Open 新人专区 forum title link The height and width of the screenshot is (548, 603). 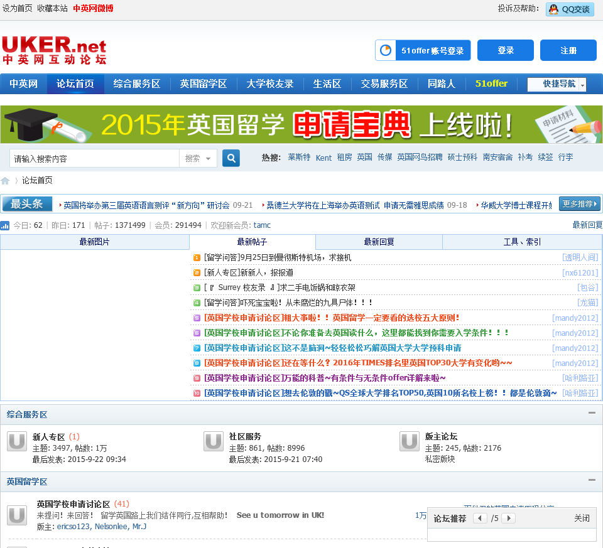click(48, 437)
